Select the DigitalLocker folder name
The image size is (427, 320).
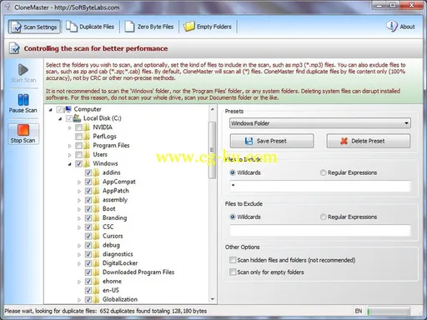pyautogui.click(x=120, y=263)
